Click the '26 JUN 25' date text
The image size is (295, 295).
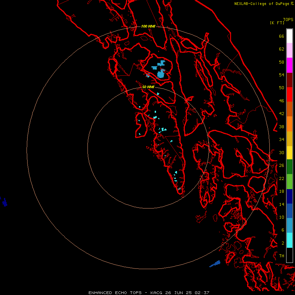pos(179,293)
